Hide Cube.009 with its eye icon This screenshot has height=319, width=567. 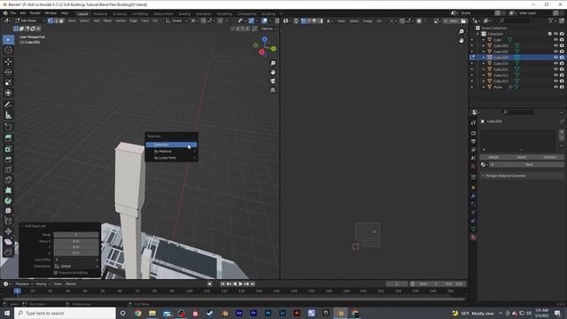click(555, 58)
